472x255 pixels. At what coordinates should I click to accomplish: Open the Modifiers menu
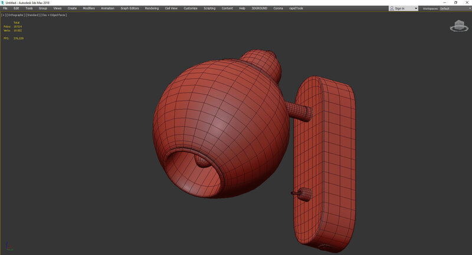pos(88,9)
